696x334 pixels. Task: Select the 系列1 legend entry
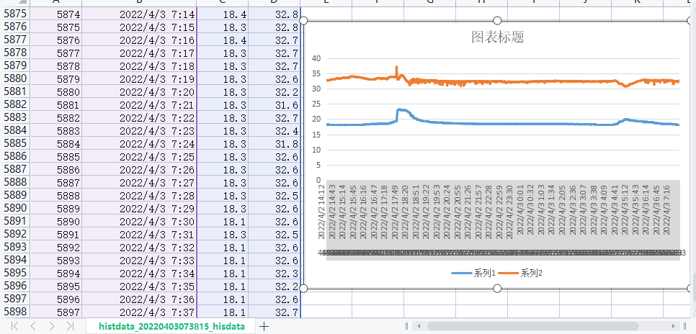(x=473, y=273)
